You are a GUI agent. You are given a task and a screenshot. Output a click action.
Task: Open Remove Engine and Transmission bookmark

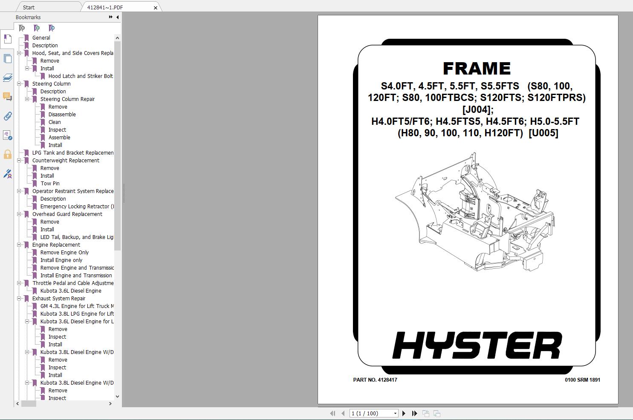pos(77,268)
